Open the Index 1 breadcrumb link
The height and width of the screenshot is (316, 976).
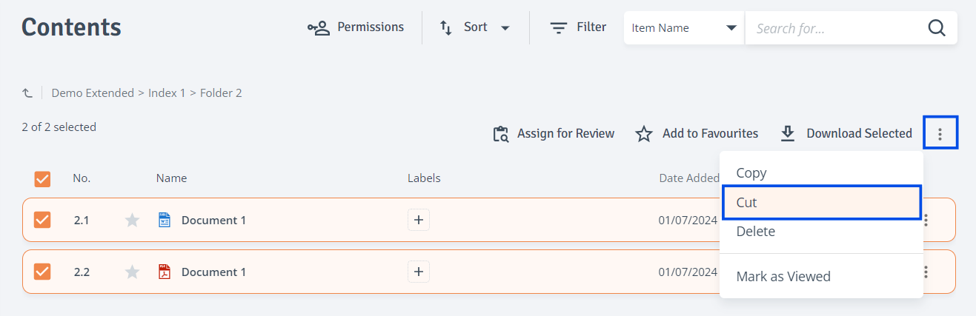(x=167, y=93)
